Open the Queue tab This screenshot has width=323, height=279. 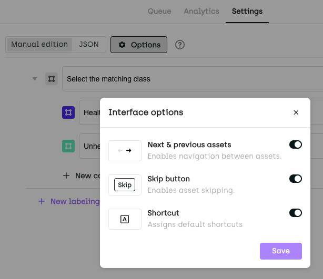coord(159,11)
